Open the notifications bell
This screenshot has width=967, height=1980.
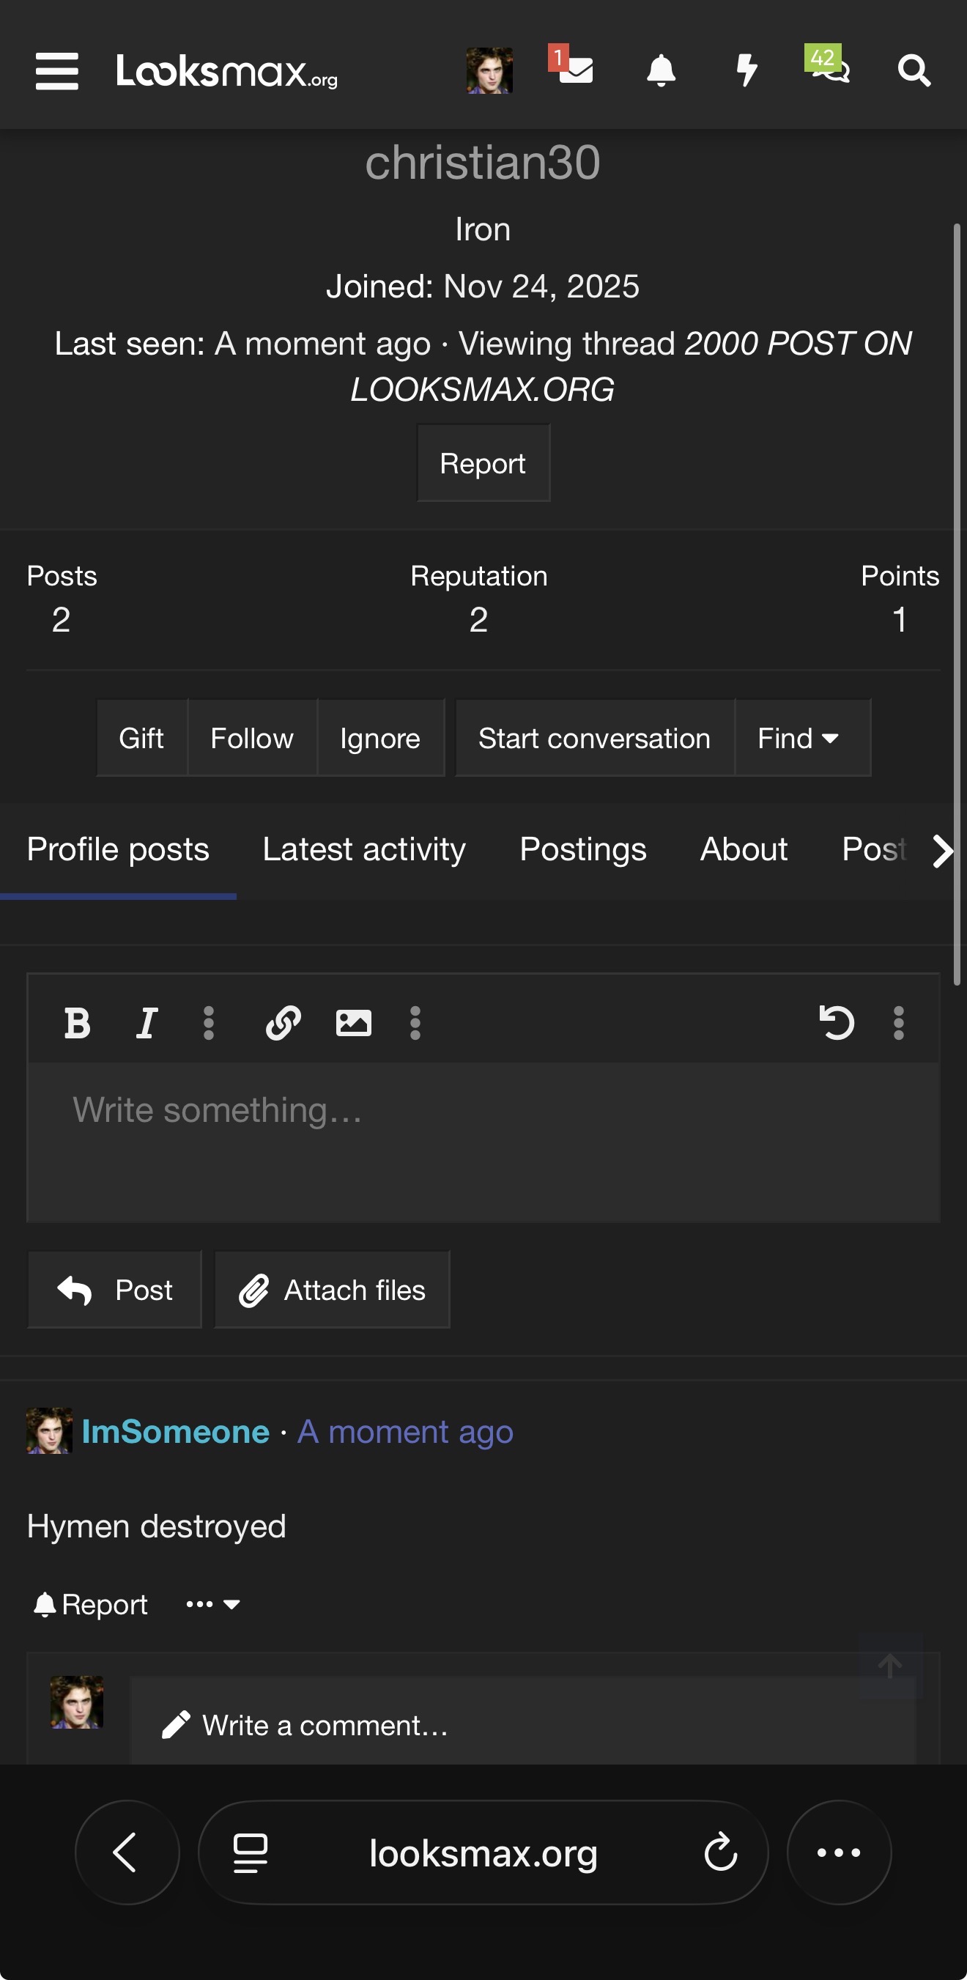(661, 70)
